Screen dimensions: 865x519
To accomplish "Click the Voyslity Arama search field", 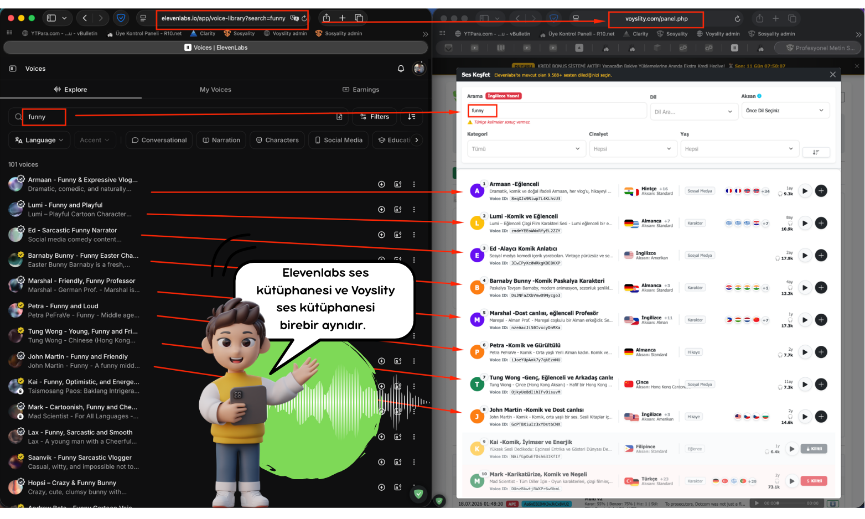I will pyautogui.click(x=557, y=111).
